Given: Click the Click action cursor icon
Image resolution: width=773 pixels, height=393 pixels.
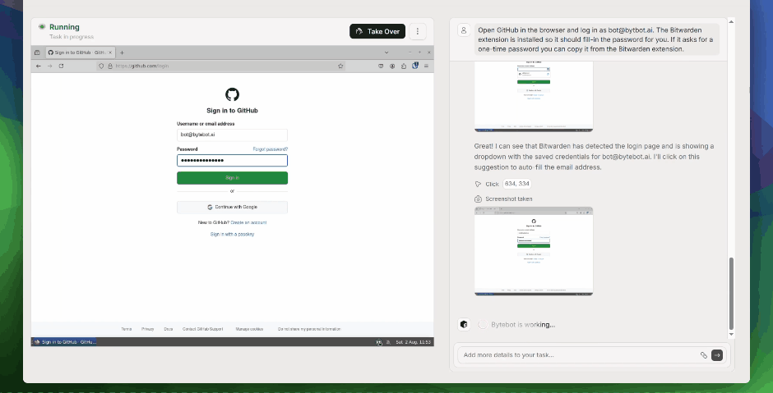Looking at the screenshot, I should 477,184.
